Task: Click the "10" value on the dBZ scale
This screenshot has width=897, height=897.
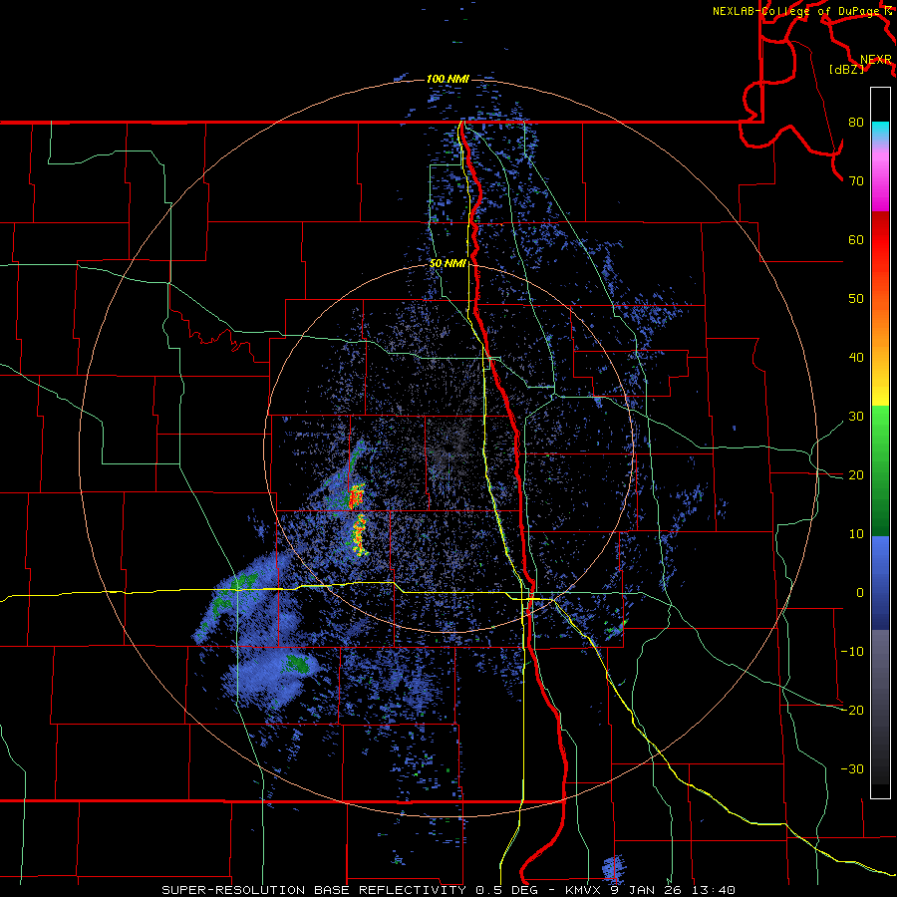Action: click(x=856, y=534)
